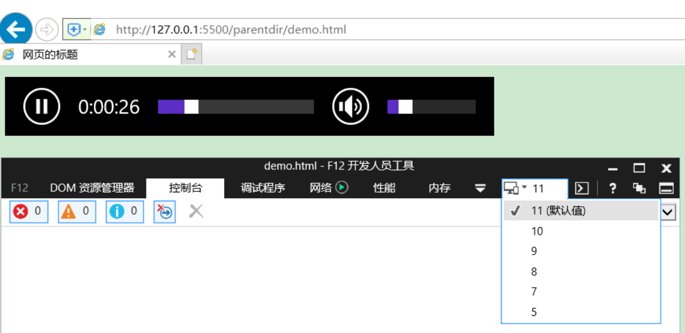Click the audio seek progress bar
The image size is (685, 333).
[x=236, y=106]
